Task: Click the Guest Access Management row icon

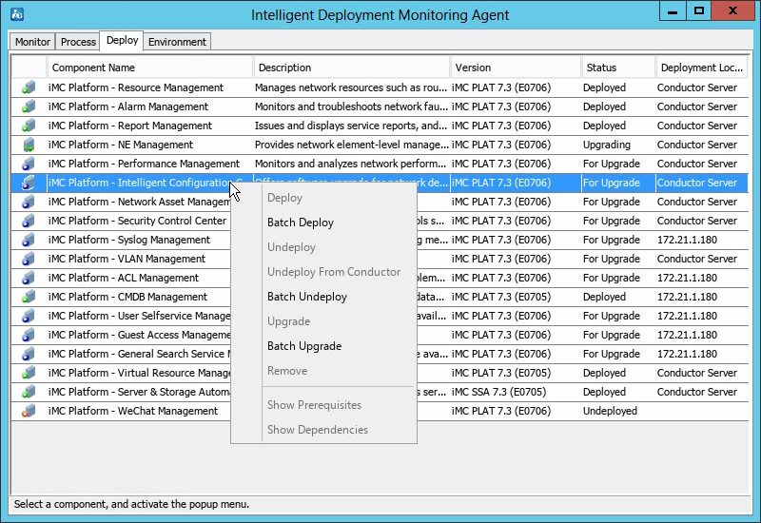Action: (29, 335)
